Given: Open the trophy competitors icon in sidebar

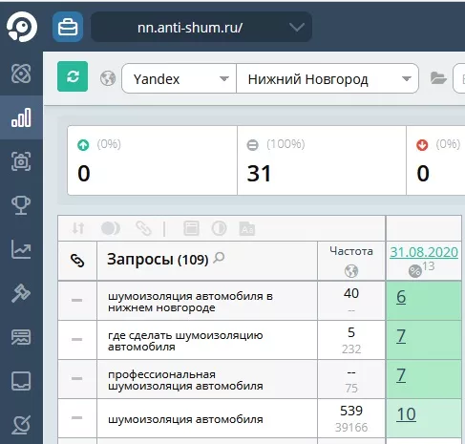Looking at the screenshot, I should tap(21, 205).
